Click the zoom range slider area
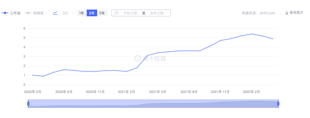The width and height of the screenshot is (310, 118). tap(153, 104)
